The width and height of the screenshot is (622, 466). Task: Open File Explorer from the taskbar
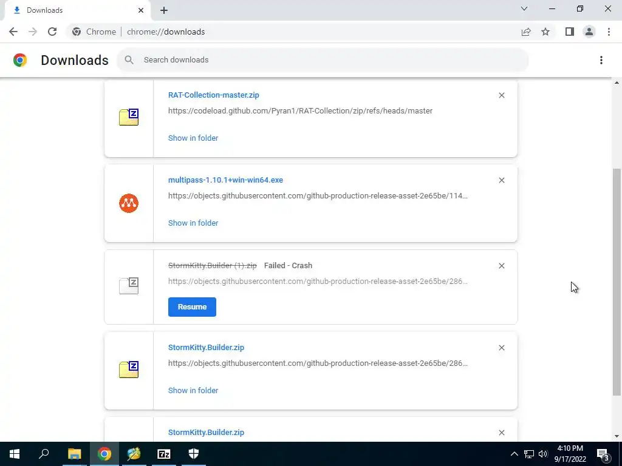(x=74, y=454)
